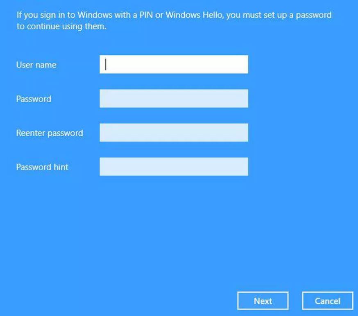358x316 pixels.
Task: Click the Next button
Action: coord(263,301)
